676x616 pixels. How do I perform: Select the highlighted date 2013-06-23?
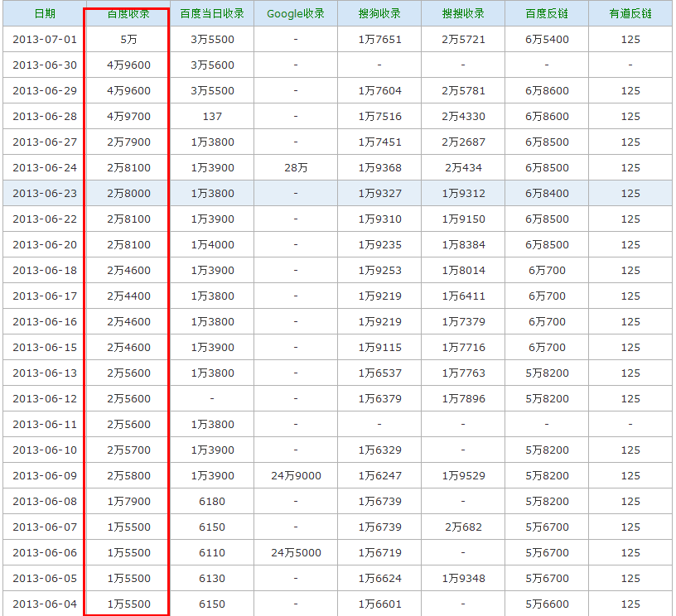pos(45,194)
